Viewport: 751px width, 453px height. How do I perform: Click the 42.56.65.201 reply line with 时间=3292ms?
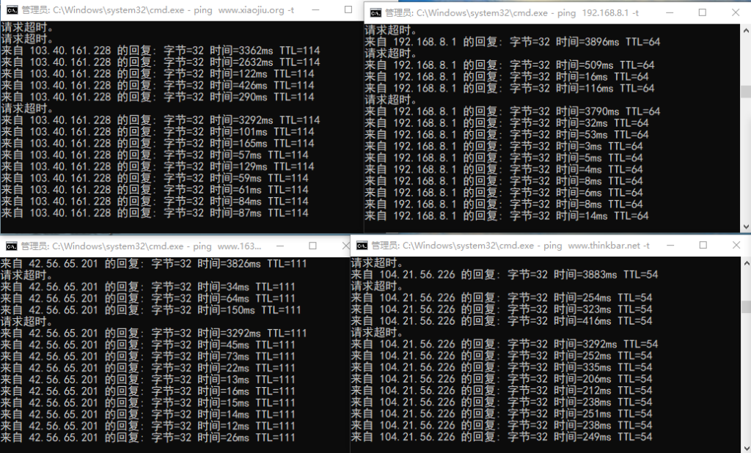[154, 334]
